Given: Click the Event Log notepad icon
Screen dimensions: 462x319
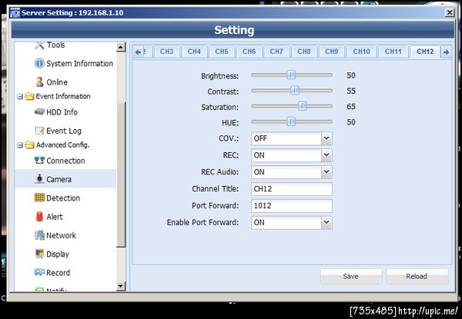Looking at the screenshot, I should tap(39, 131).
